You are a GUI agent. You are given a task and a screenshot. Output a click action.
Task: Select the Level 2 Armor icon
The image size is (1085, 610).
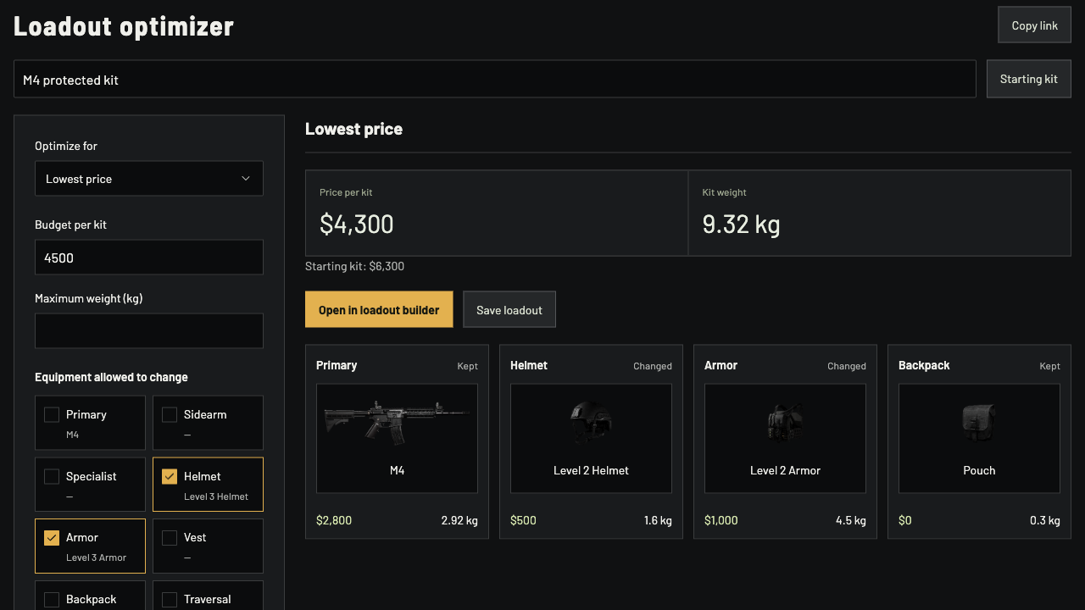click(x=785, y=422)
